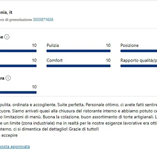This screenshot has height=157, width=157.
Task: Click the Posizione rating bar
Action: pyautogui.click(x=139, y=51)
